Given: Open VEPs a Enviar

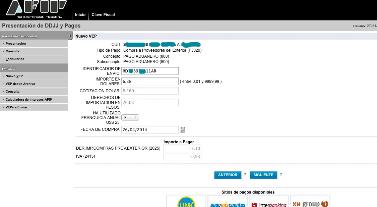Looking at the screenshot, I should pyautogui.click(x=34, y=107).
